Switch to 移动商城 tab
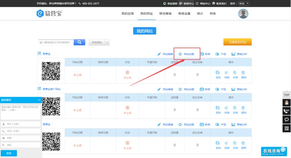291x158 pixels. click(165, 14)
